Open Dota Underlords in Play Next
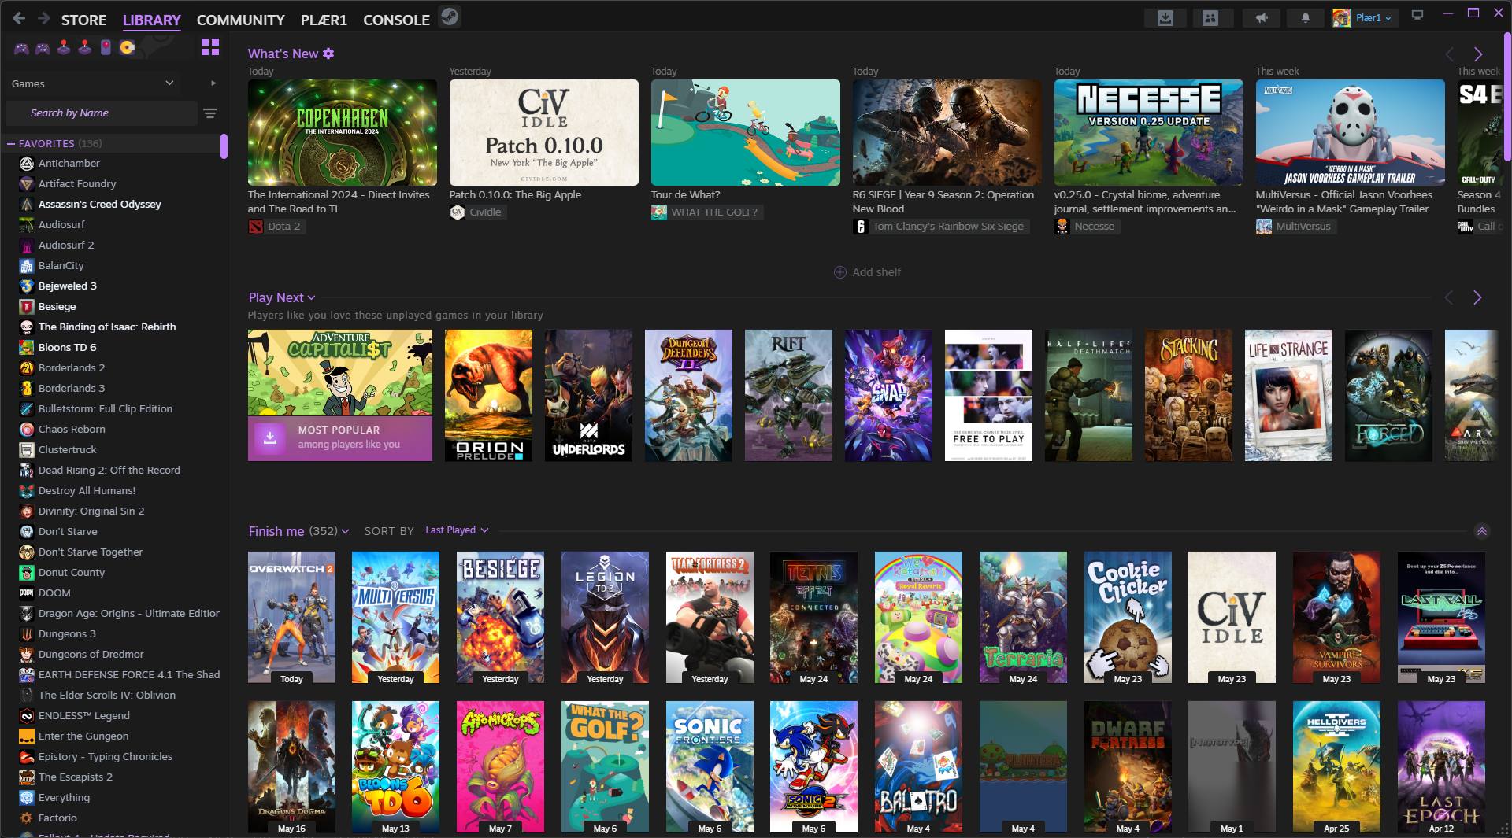Image resolution: width=1512 pixels, height=838 pixels. (588, 395)
